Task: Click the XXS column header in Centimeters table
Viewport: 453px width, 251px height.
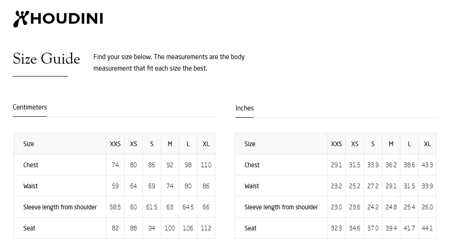Action: 115,144
